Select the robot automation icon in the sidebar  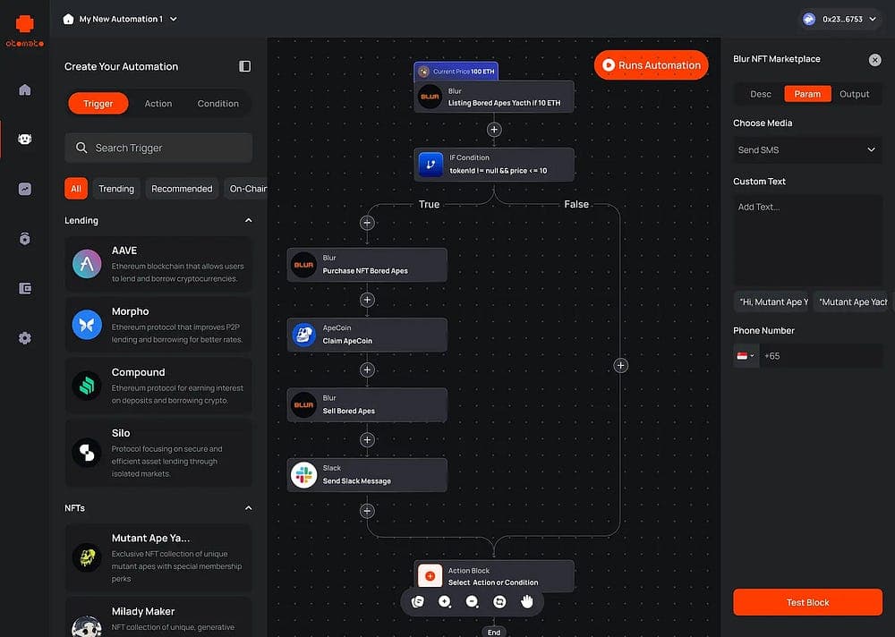point(24,139)
